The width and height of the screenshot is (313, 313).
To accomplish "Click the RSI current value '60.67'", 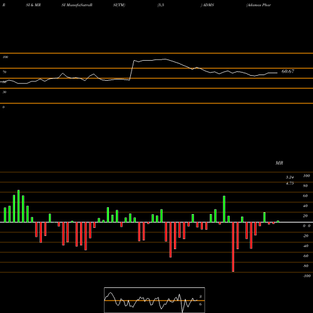I will (288, 71).
